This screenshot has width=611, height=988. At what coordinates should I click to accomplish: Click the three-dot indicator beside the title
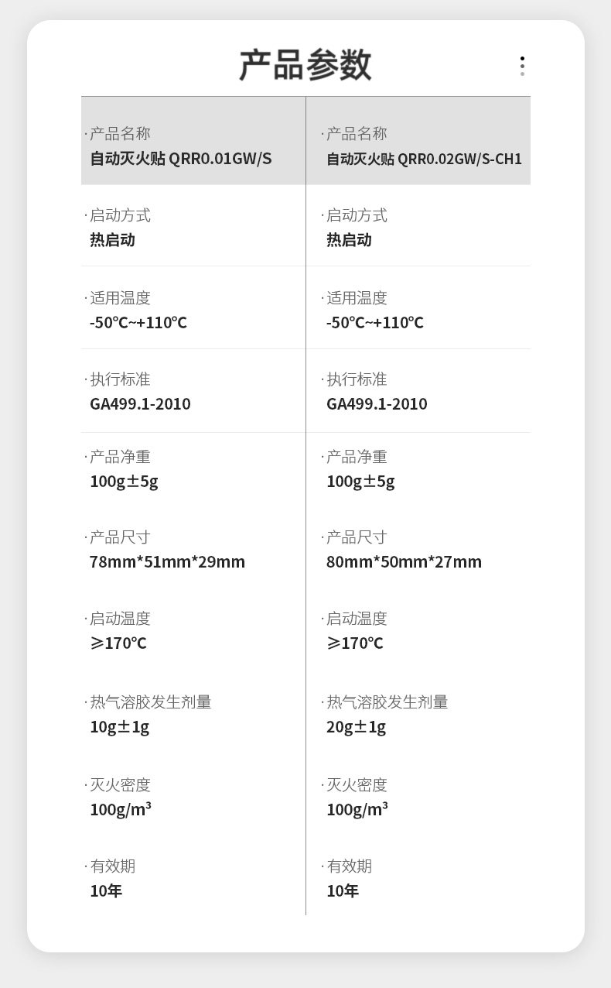[x=522, y=66]
